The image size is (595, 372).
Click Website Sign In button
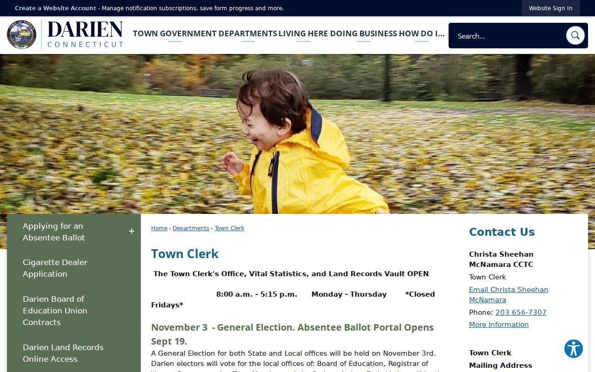tap(550, 8)
